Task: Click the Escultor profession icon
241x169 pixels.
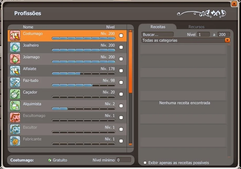Action: pyautogui.click(x=15, y=129)
